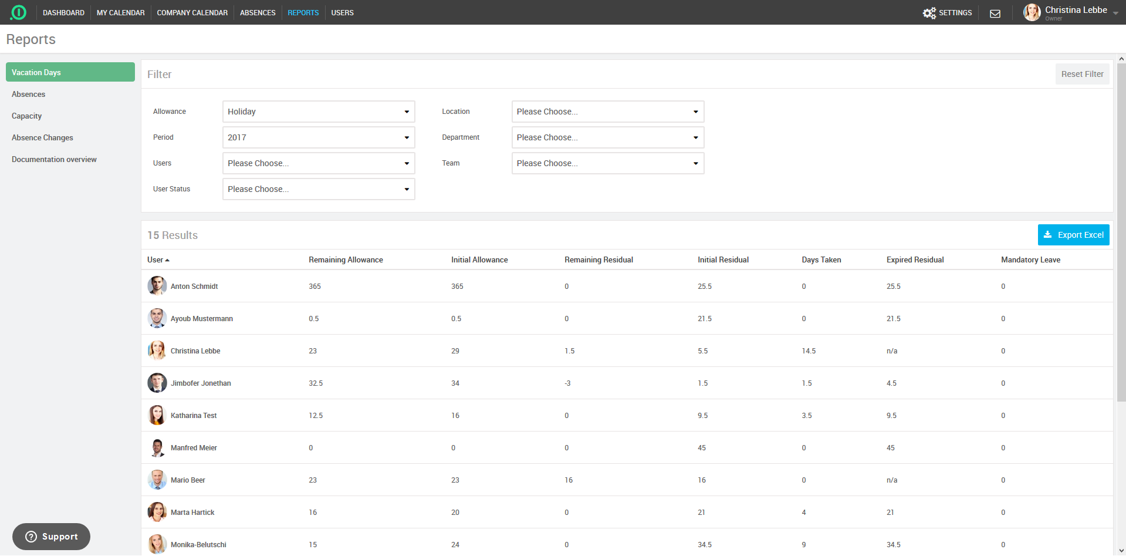
Task: Go to Company Calendar in top navigation
Action: pyautogui.click(x=192, y=13)
